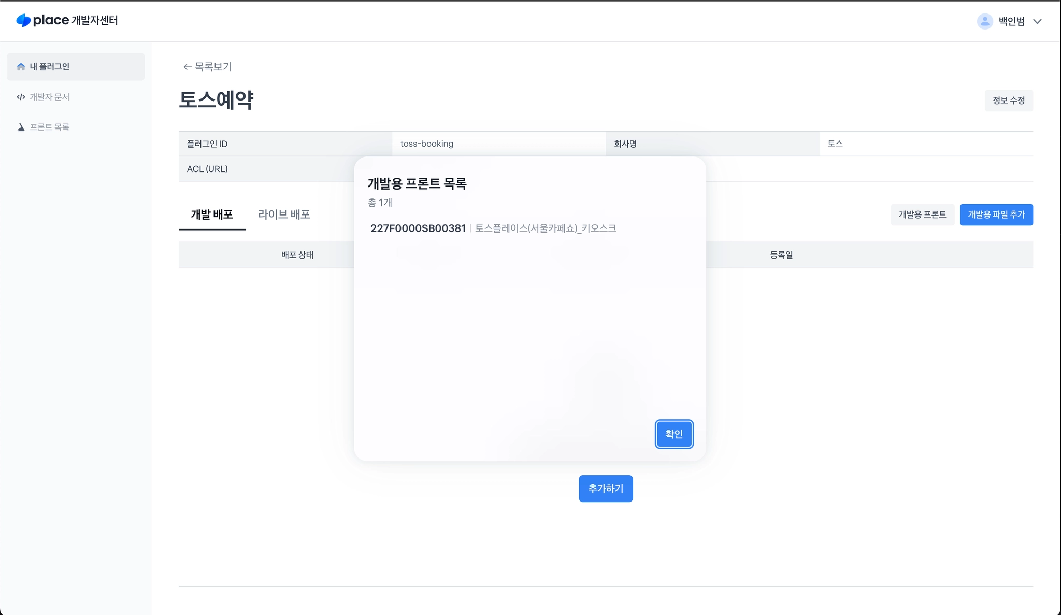Click the Toss place logo icon
The image size is (1061, 615).
coord(23,20)
